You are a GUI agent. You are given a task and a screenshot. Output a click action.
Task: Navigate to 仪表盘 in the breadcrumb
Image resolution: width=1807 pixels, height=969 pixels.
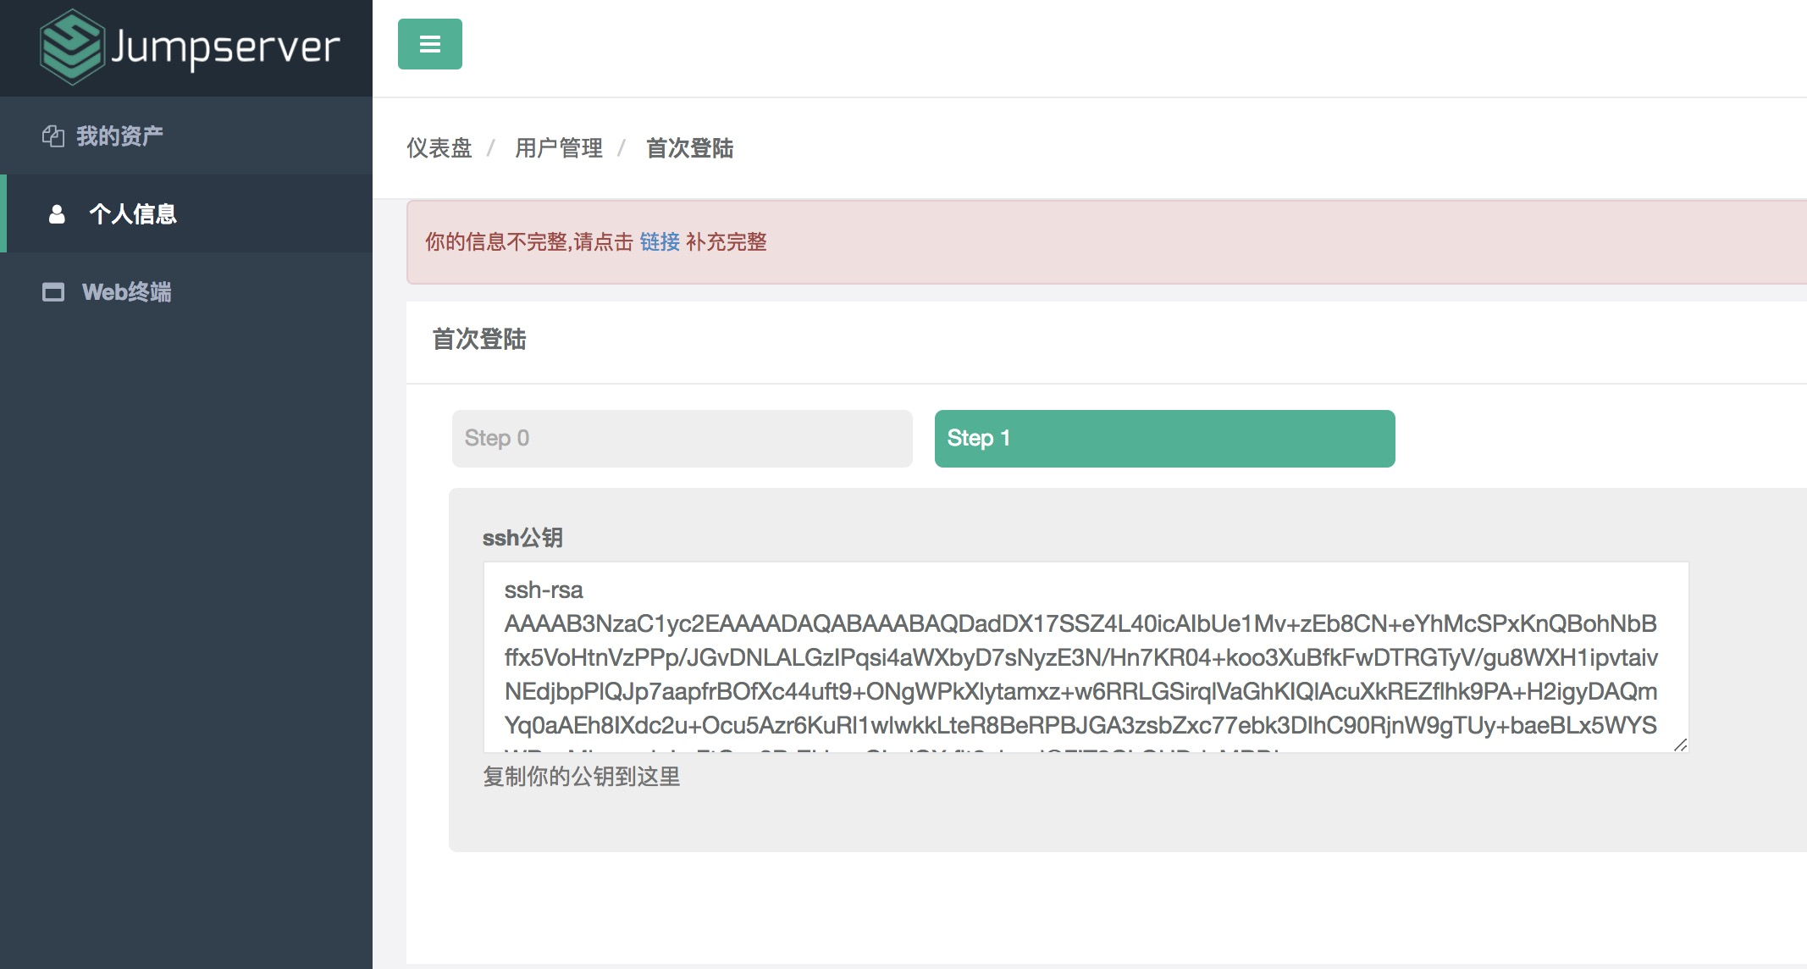(439, 148)
